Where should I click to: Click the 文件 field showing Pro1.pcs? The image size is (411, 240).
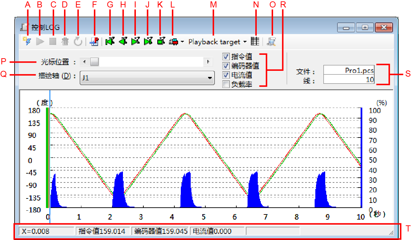349,70
